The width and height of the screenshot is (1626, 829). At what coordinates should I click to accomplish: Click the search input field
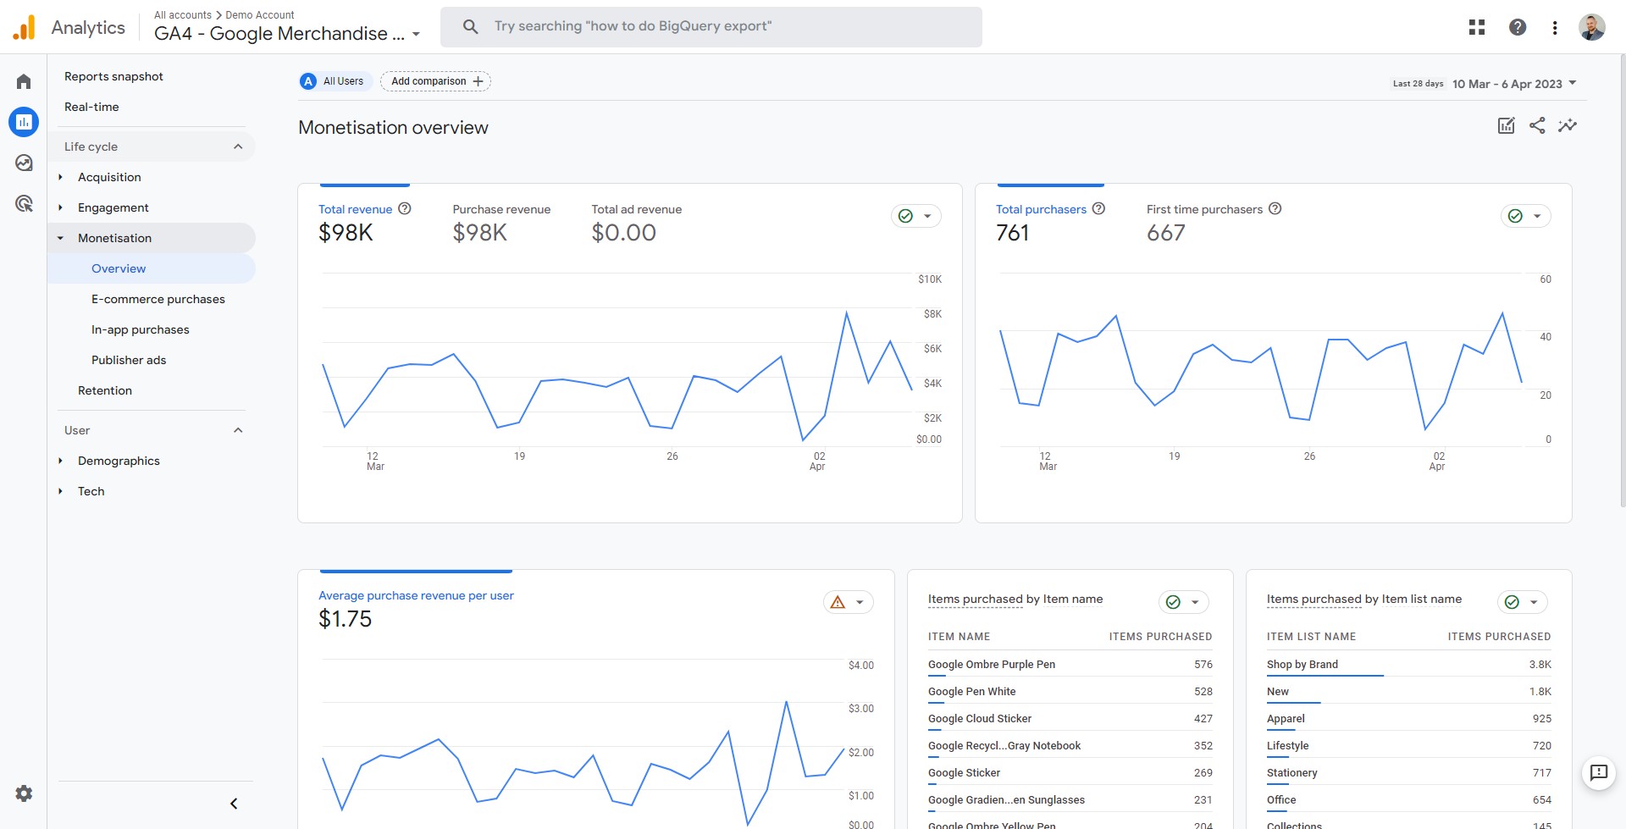pyautogui.click(x=711, y=26)
